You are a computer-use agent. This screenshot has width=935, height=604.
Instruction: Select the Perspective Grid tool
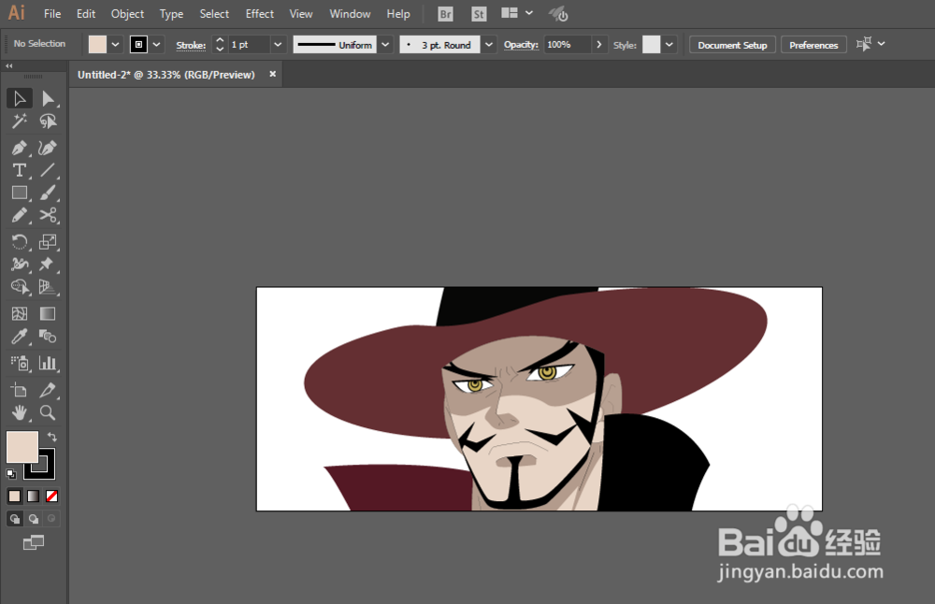coord(48,287)
